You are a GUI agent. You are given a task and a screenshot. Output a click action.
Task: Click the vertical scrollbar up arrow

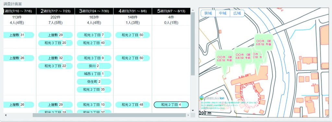(x=193, y=10)
